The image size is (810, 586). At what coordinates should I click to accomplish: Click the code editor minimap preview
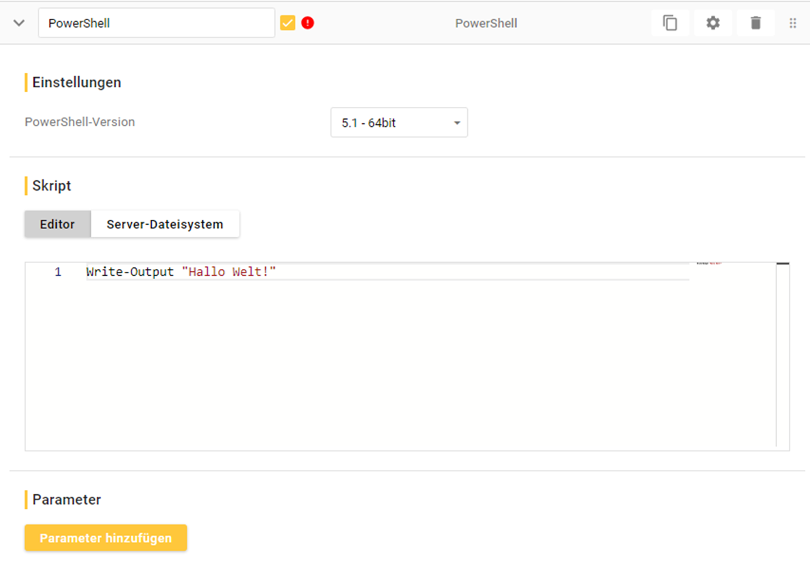(x=709, y=264)
